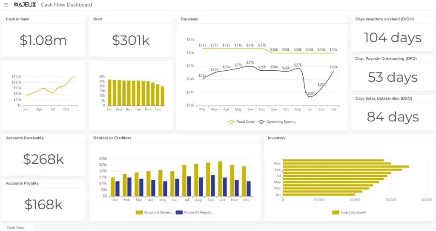This screenshot has height=231, width=436.
Task: Toggle Inventory (sum) legend entry
Action: click(349, 212)
